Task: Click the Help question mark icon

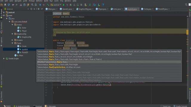Action: (x=103, y=5)
